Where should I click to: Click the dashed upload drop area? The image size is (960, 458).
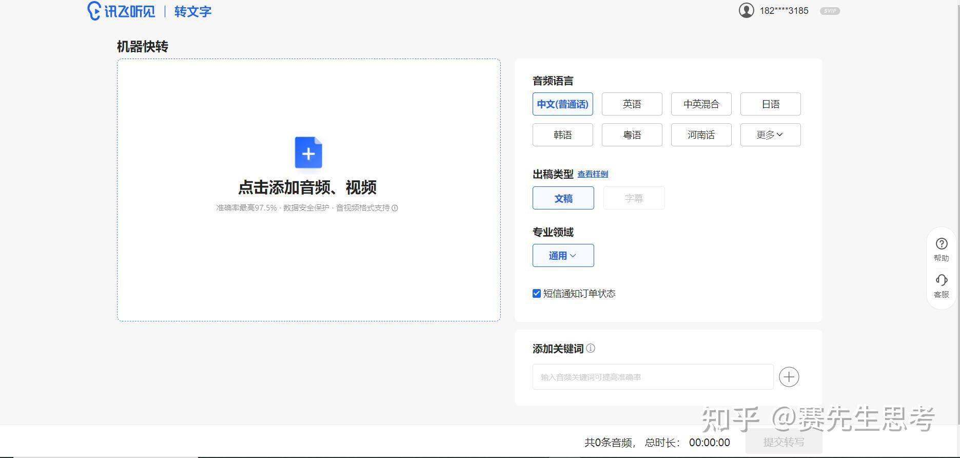pyautogui.click(x=309, y=190)
